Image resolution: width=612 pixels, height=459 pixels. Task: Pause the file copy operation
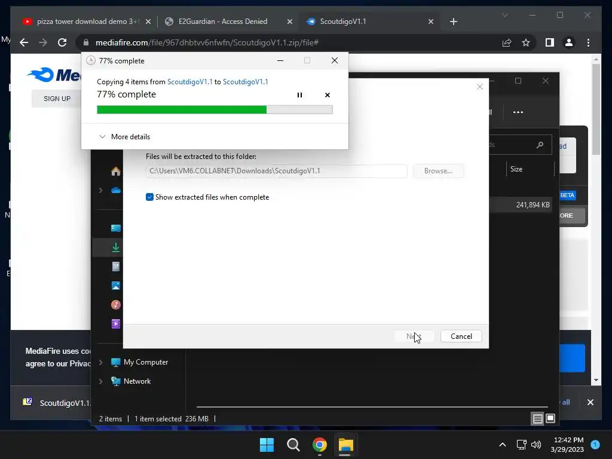click(x=299, y=95)
